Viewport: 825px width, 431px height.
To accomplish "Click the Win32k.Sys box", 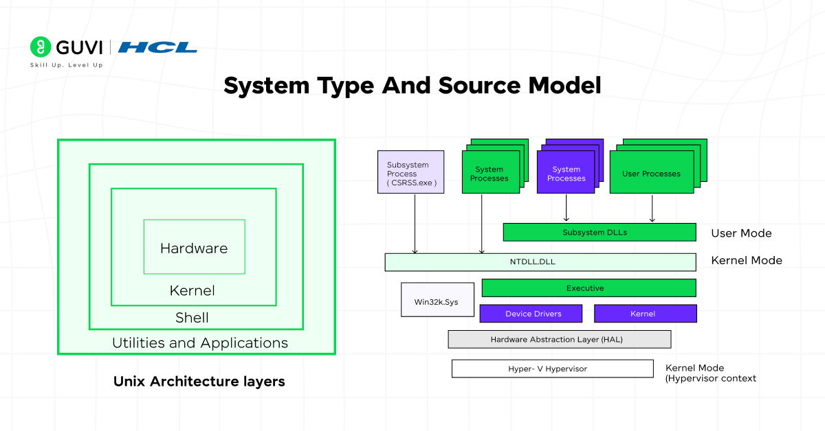I will [x=437, y=300].
